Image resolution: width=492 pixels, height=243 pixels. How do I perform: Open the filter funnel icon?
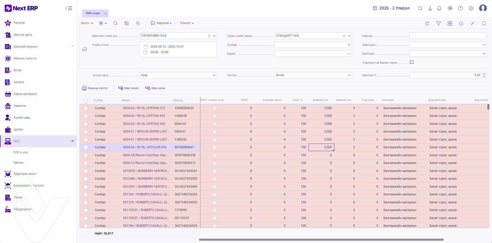(438, 23)
